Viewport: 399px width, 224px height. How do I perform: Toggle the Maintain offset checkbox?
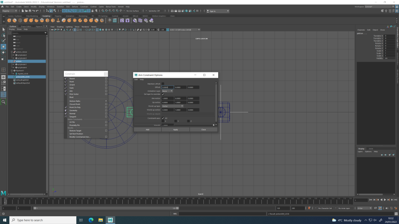163,84
